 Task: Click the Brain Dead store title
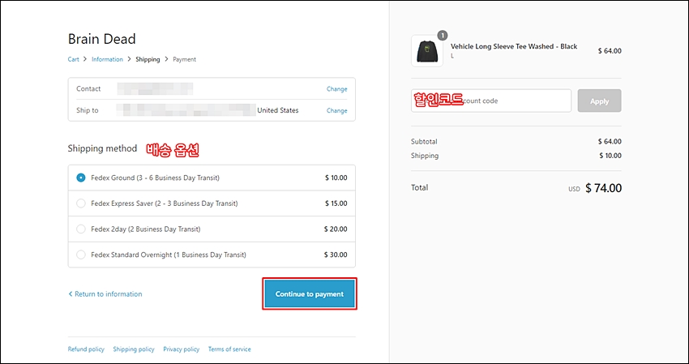(101, 39)
